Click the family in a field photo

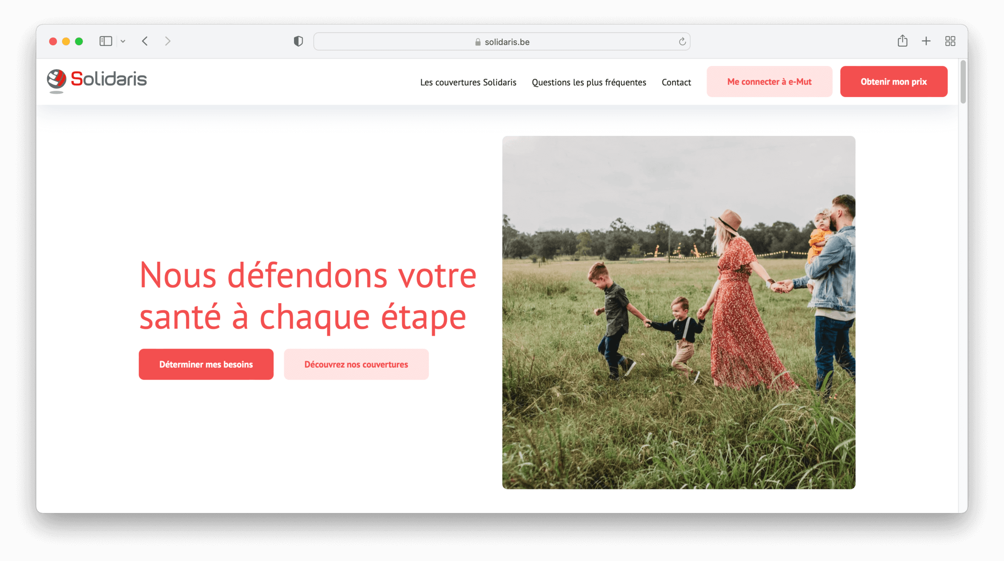679,312
